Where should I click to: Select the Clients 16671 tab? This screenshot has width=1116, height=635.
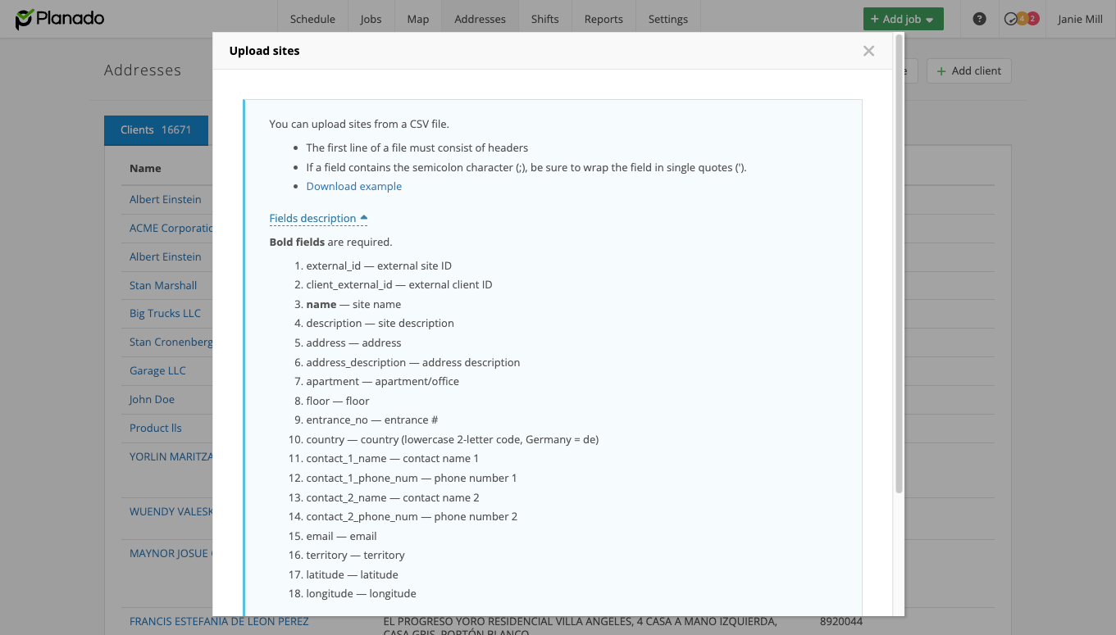[x=156, y=130]
